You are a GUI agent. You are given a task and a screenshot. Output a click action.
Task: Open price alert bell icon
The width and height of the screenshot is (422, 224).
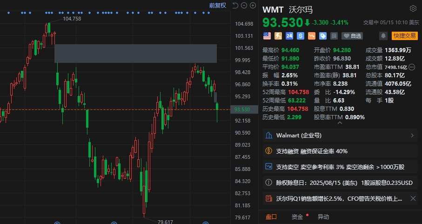click(383, 35)
